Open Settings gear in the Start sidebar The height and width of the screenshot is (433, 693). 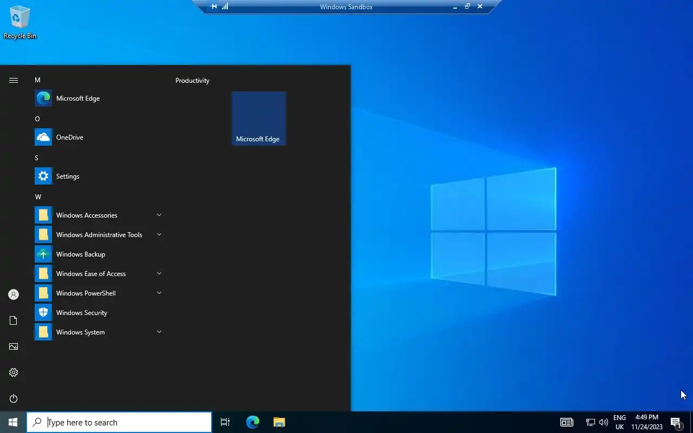[x=14, y=372]
